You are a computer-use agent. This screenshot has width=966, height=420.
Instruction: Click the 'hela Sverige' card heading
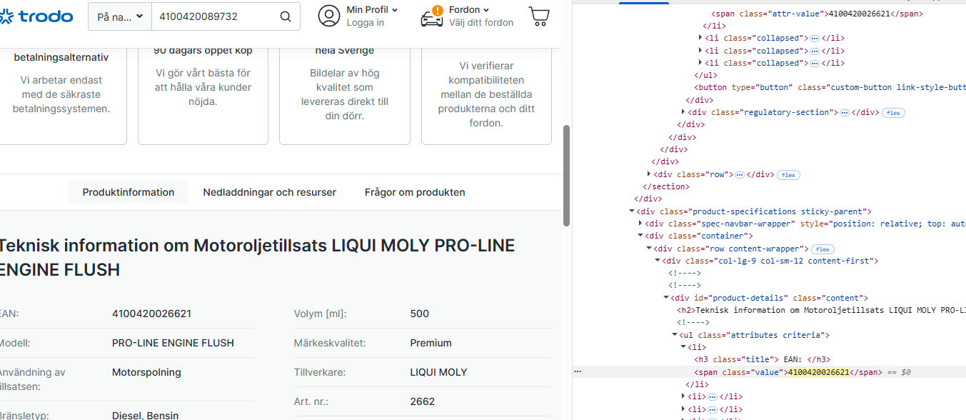344,51
